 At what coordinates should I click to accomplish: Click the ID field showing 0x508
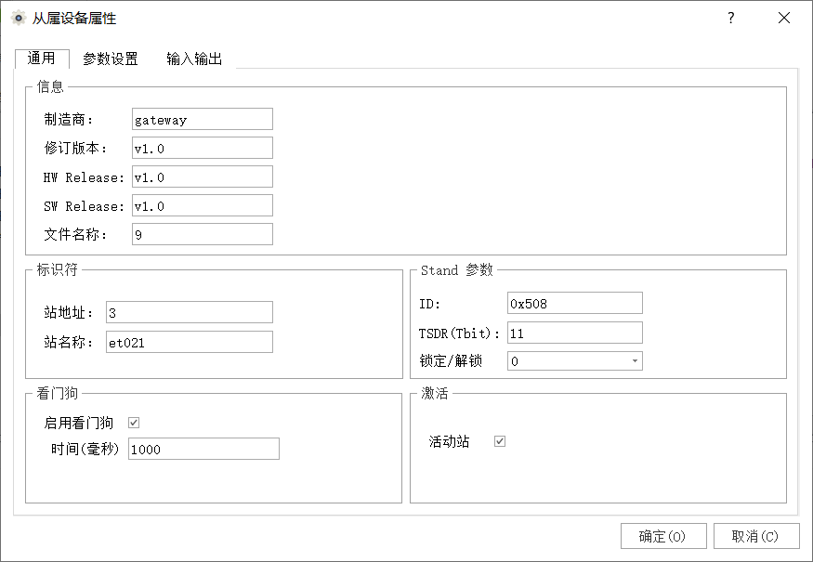coord(574,303)
